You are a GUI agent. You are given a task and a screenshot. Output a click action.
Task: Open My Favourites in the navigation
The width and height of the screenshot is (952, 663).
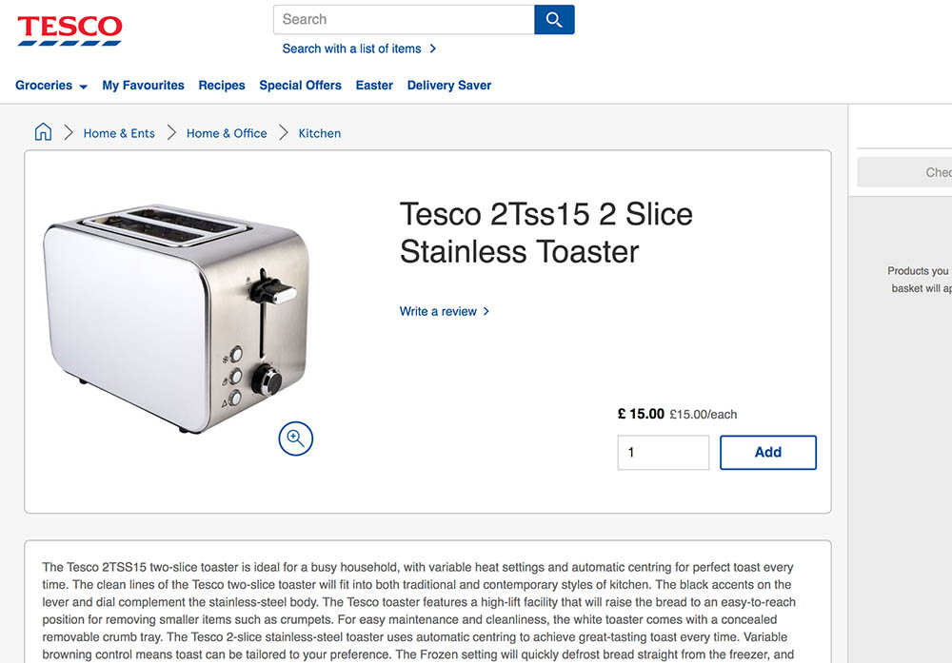143,86
